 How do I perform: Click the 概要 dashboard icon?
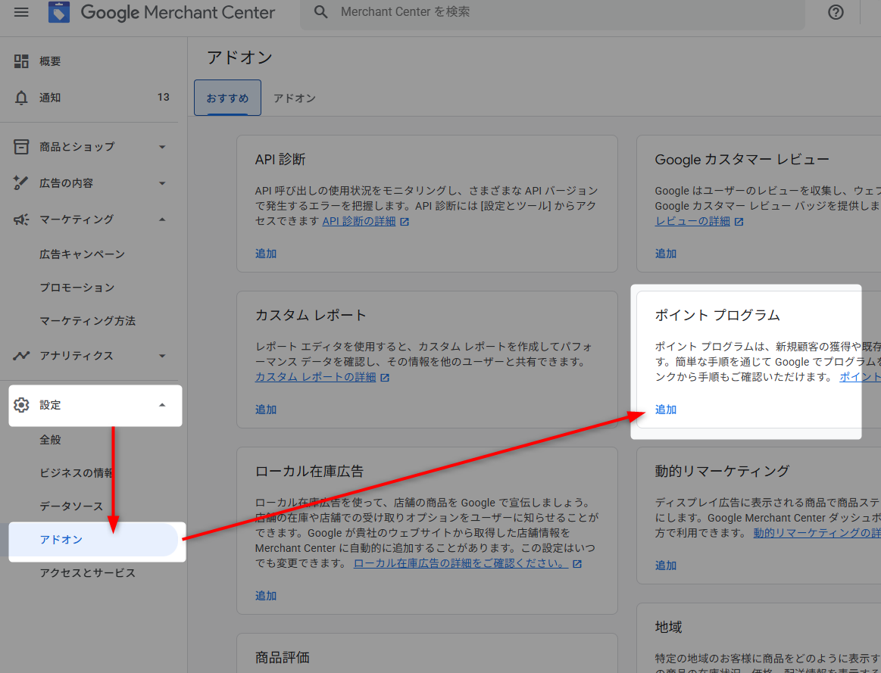pos(21,61)
